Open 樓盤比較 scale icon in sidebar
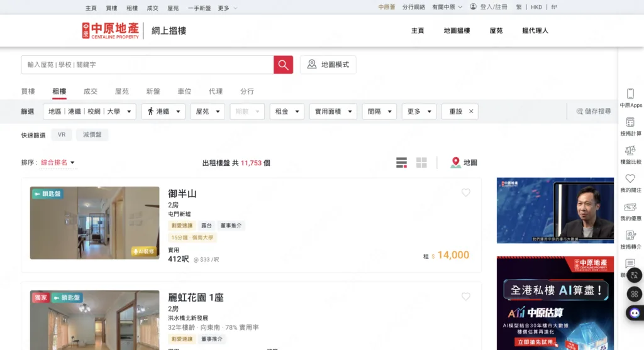The image size is (644, 350). pyautogui.click(x=630, y=155)
